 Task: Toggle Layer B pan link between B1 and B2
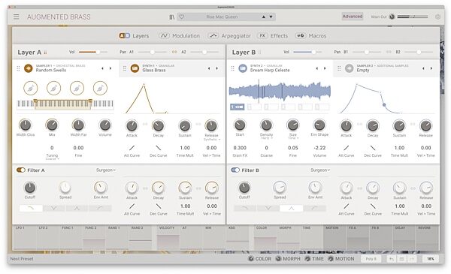[x=389, y=52]
